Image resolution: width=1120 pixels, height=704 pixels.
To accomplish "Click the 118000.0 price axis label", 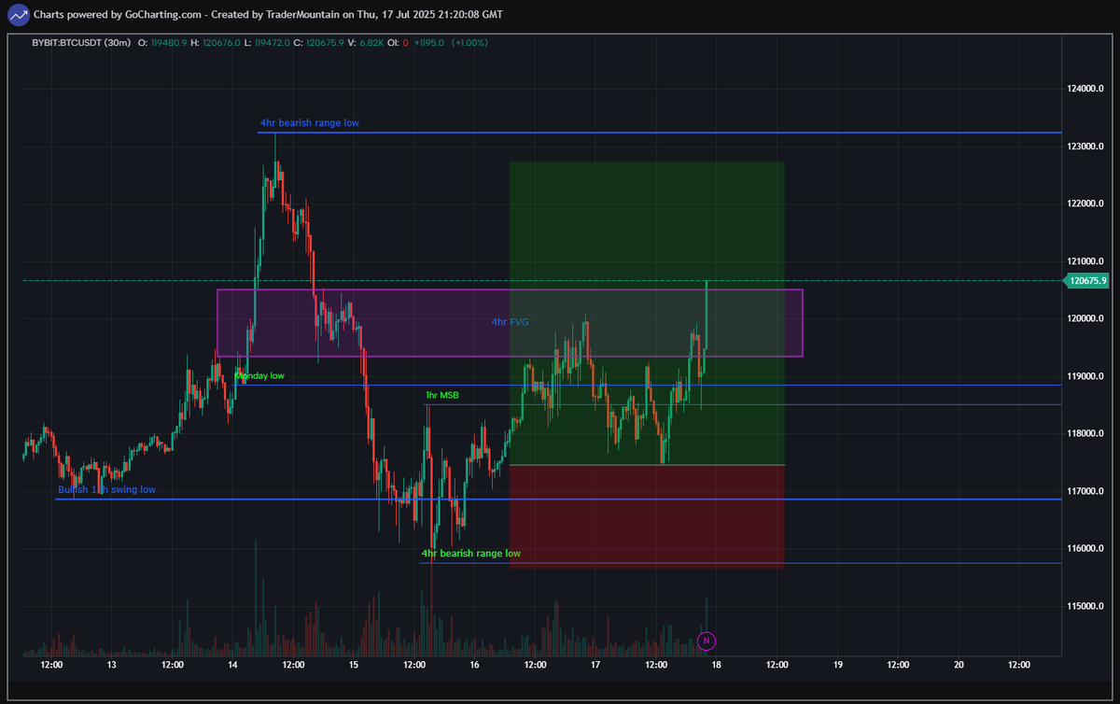I will click(1087, 434).
